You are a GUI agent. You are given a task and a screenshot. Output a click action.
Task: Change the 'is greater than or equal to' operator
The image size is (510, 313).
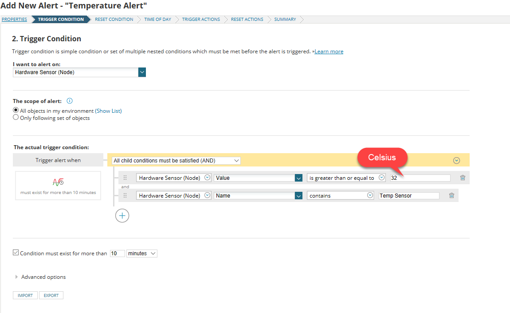346,178
